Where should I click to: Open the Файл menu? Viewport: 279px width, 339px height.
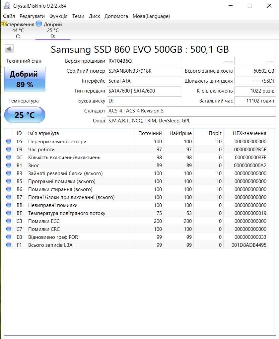point(9,16)
